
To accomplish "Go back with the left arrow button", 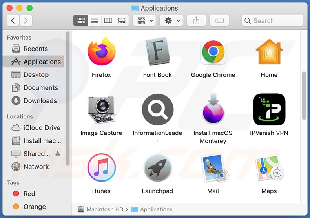I will [13, 20].
